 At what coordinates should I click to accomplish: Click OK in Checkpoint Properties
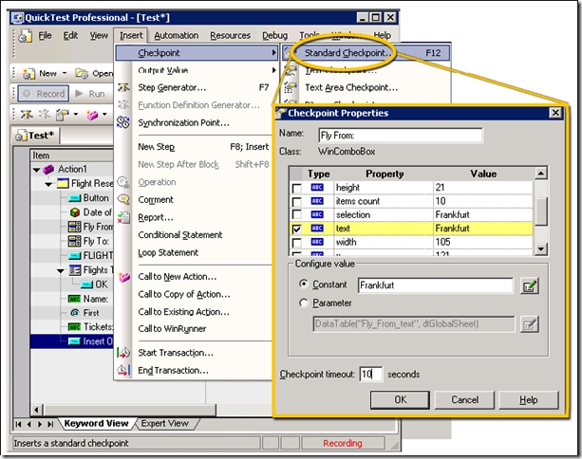tap(400, 400)
